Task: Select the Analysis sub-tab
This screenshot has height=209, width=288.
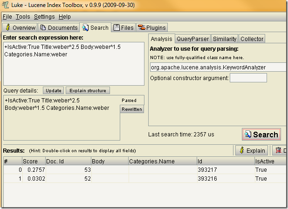Action: (x=161, y=39)
